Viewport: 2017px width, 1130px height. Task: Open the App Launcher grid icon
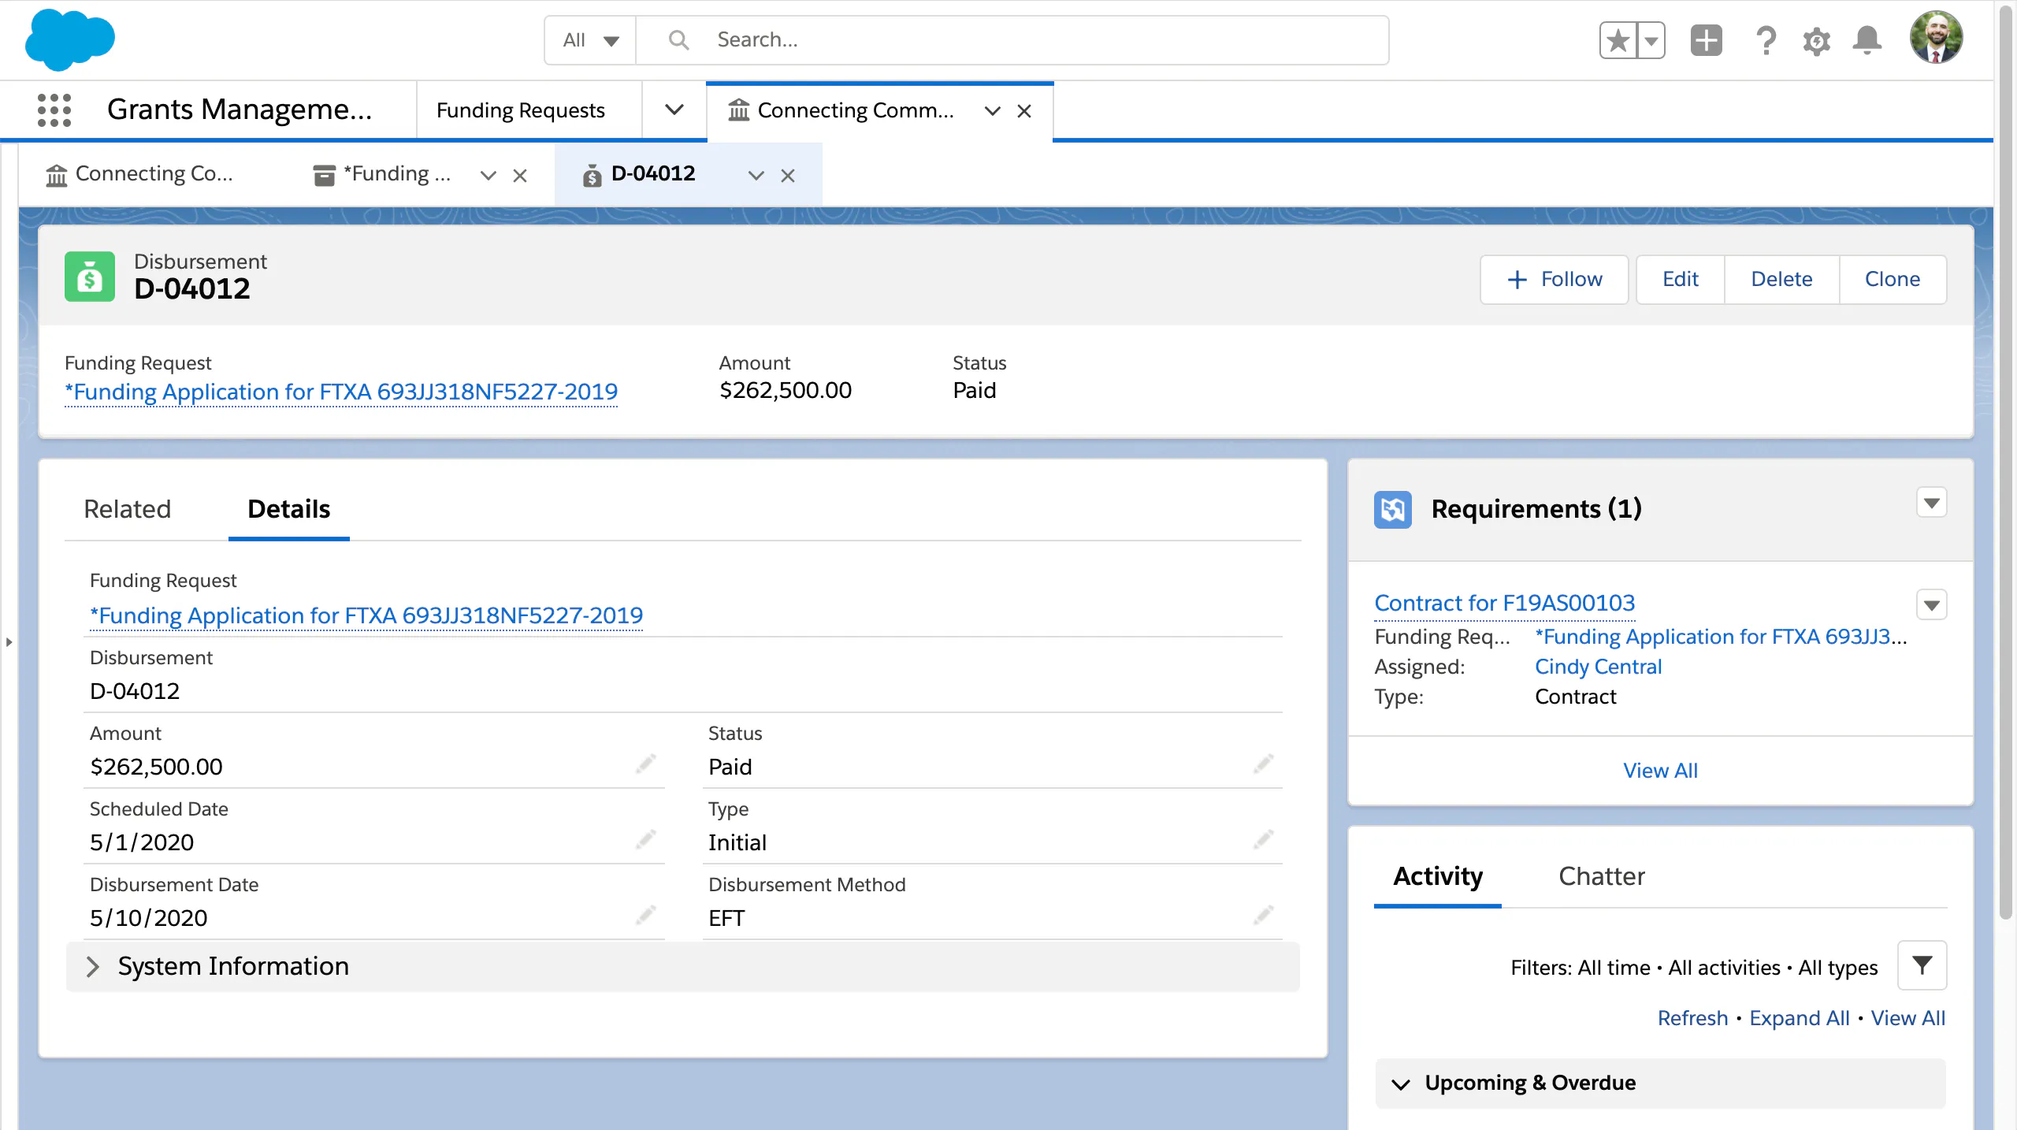[54, 110]
